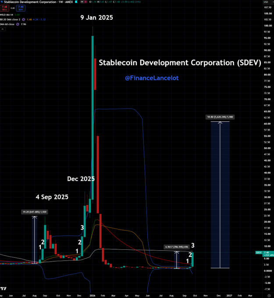
Task: Open the USD currency dropdown
Action: point(268,2)
